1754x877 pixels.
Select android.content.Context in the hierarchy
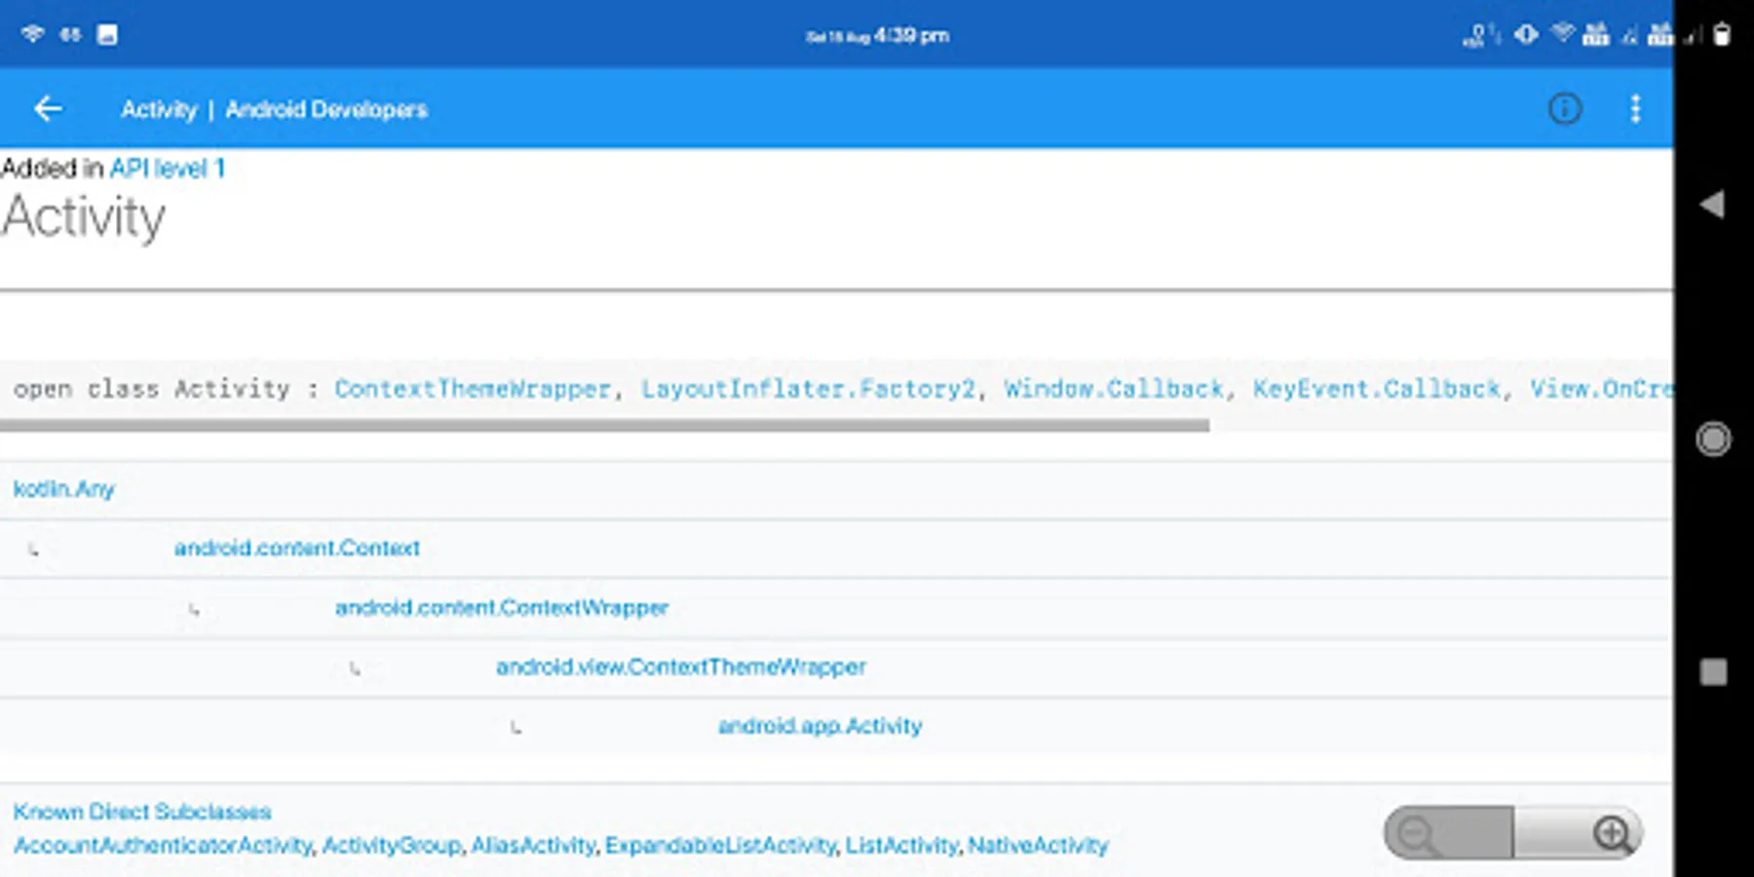(297, 549)
